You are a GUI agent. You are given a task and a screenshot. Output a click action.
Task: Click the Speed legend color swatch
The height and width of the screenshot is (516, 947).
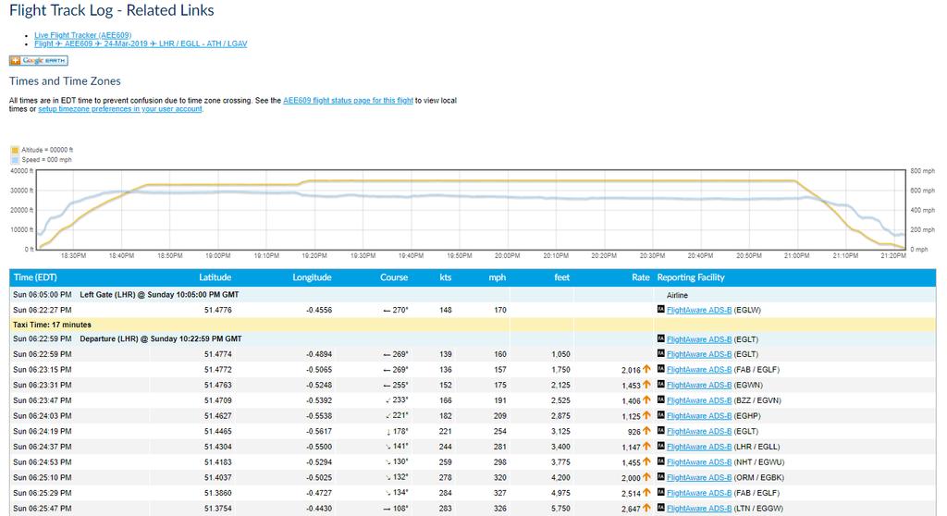click(x=15, y=160)
